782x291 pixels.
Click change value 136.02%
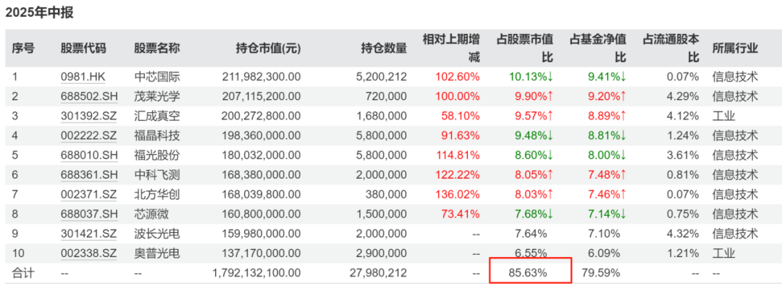(458, 195)
